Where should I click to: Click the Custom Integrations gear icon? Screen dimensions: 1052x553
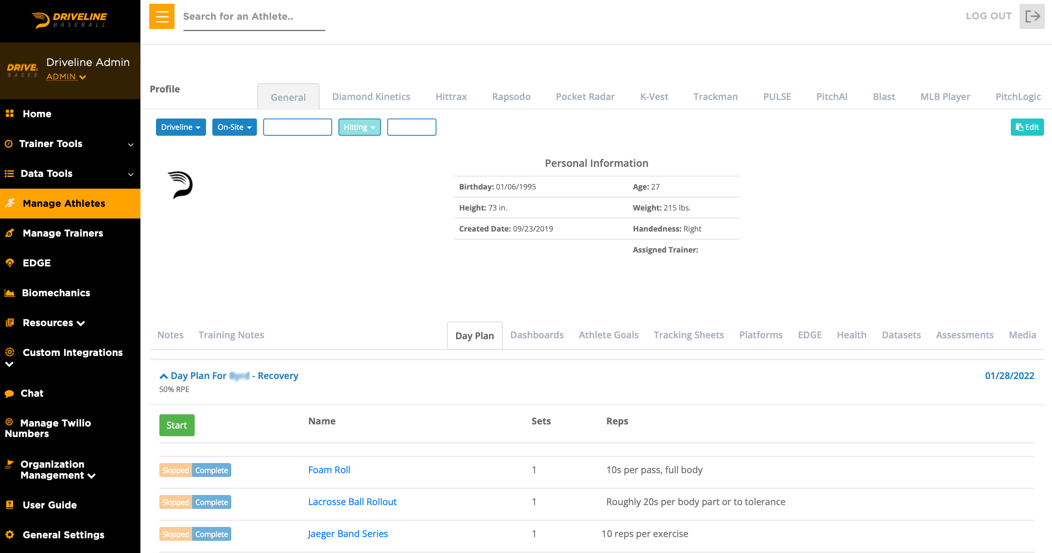pos(10,352)
